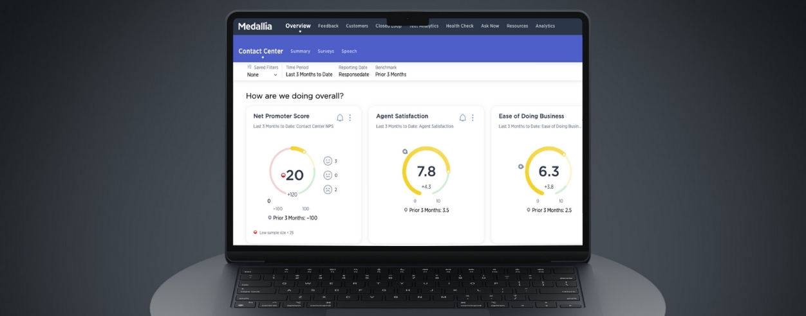Screen dimensions: 806x316
Task: Click the Ease of Doing Business card title
Action: [532, 116]
